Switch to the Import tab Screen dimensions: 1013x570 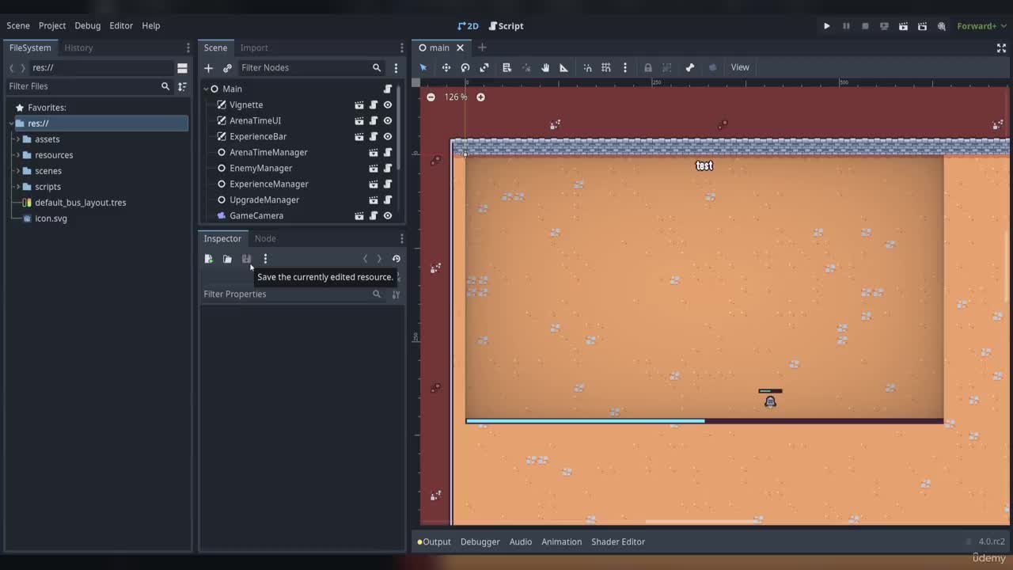[254, 47]
